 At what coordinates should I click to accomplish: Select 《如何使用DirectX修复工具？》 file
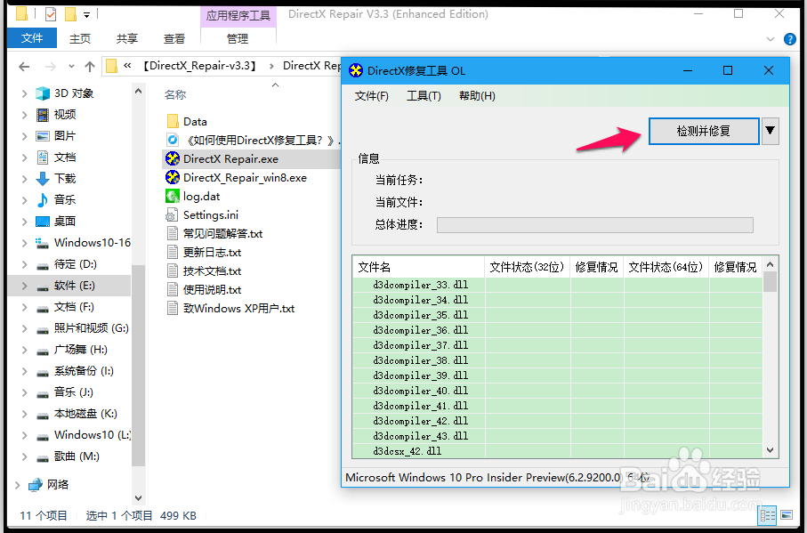click(252, 140)
